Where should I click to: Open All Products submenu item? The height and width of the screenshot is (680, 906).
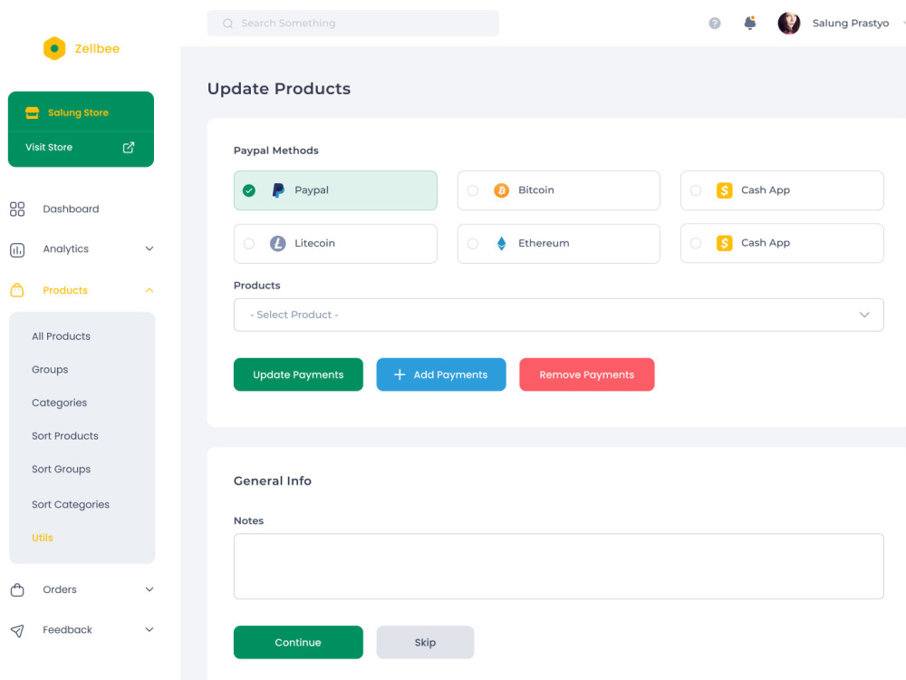[x=61, y=336]
